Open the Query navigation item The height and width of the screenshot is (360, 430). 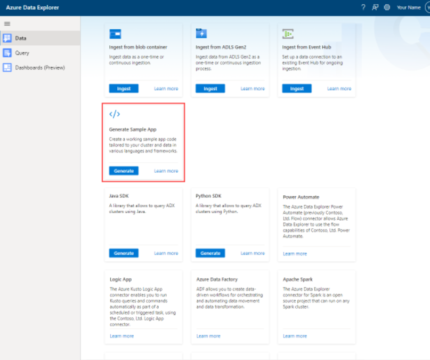[40, 53]
